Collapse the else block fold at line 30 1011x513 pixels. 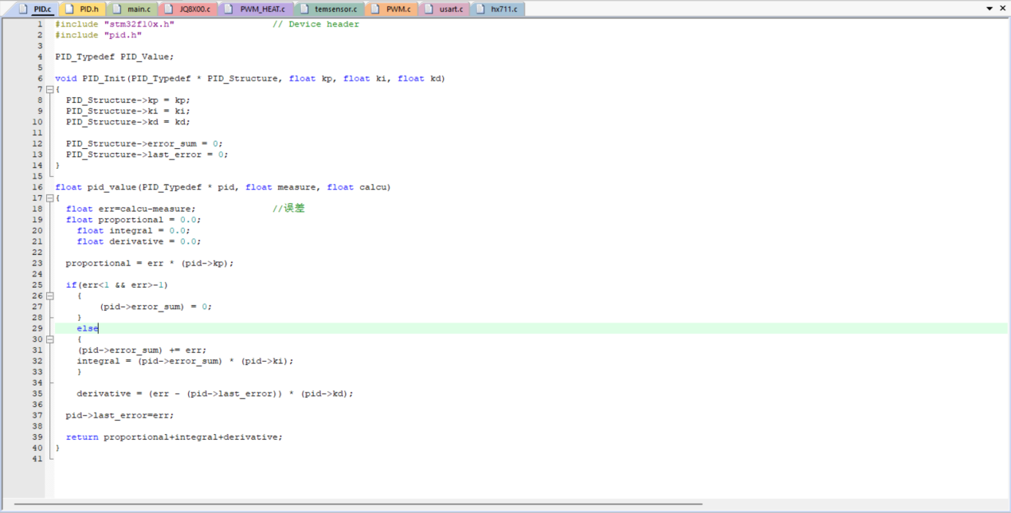[49, 339]
